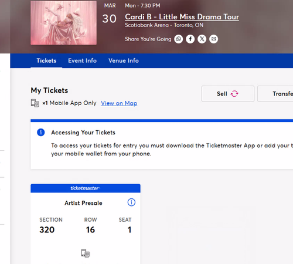Screen dimensions: 293x264
Task: Share the event on Facebook icon
Action: coord(190,39)
